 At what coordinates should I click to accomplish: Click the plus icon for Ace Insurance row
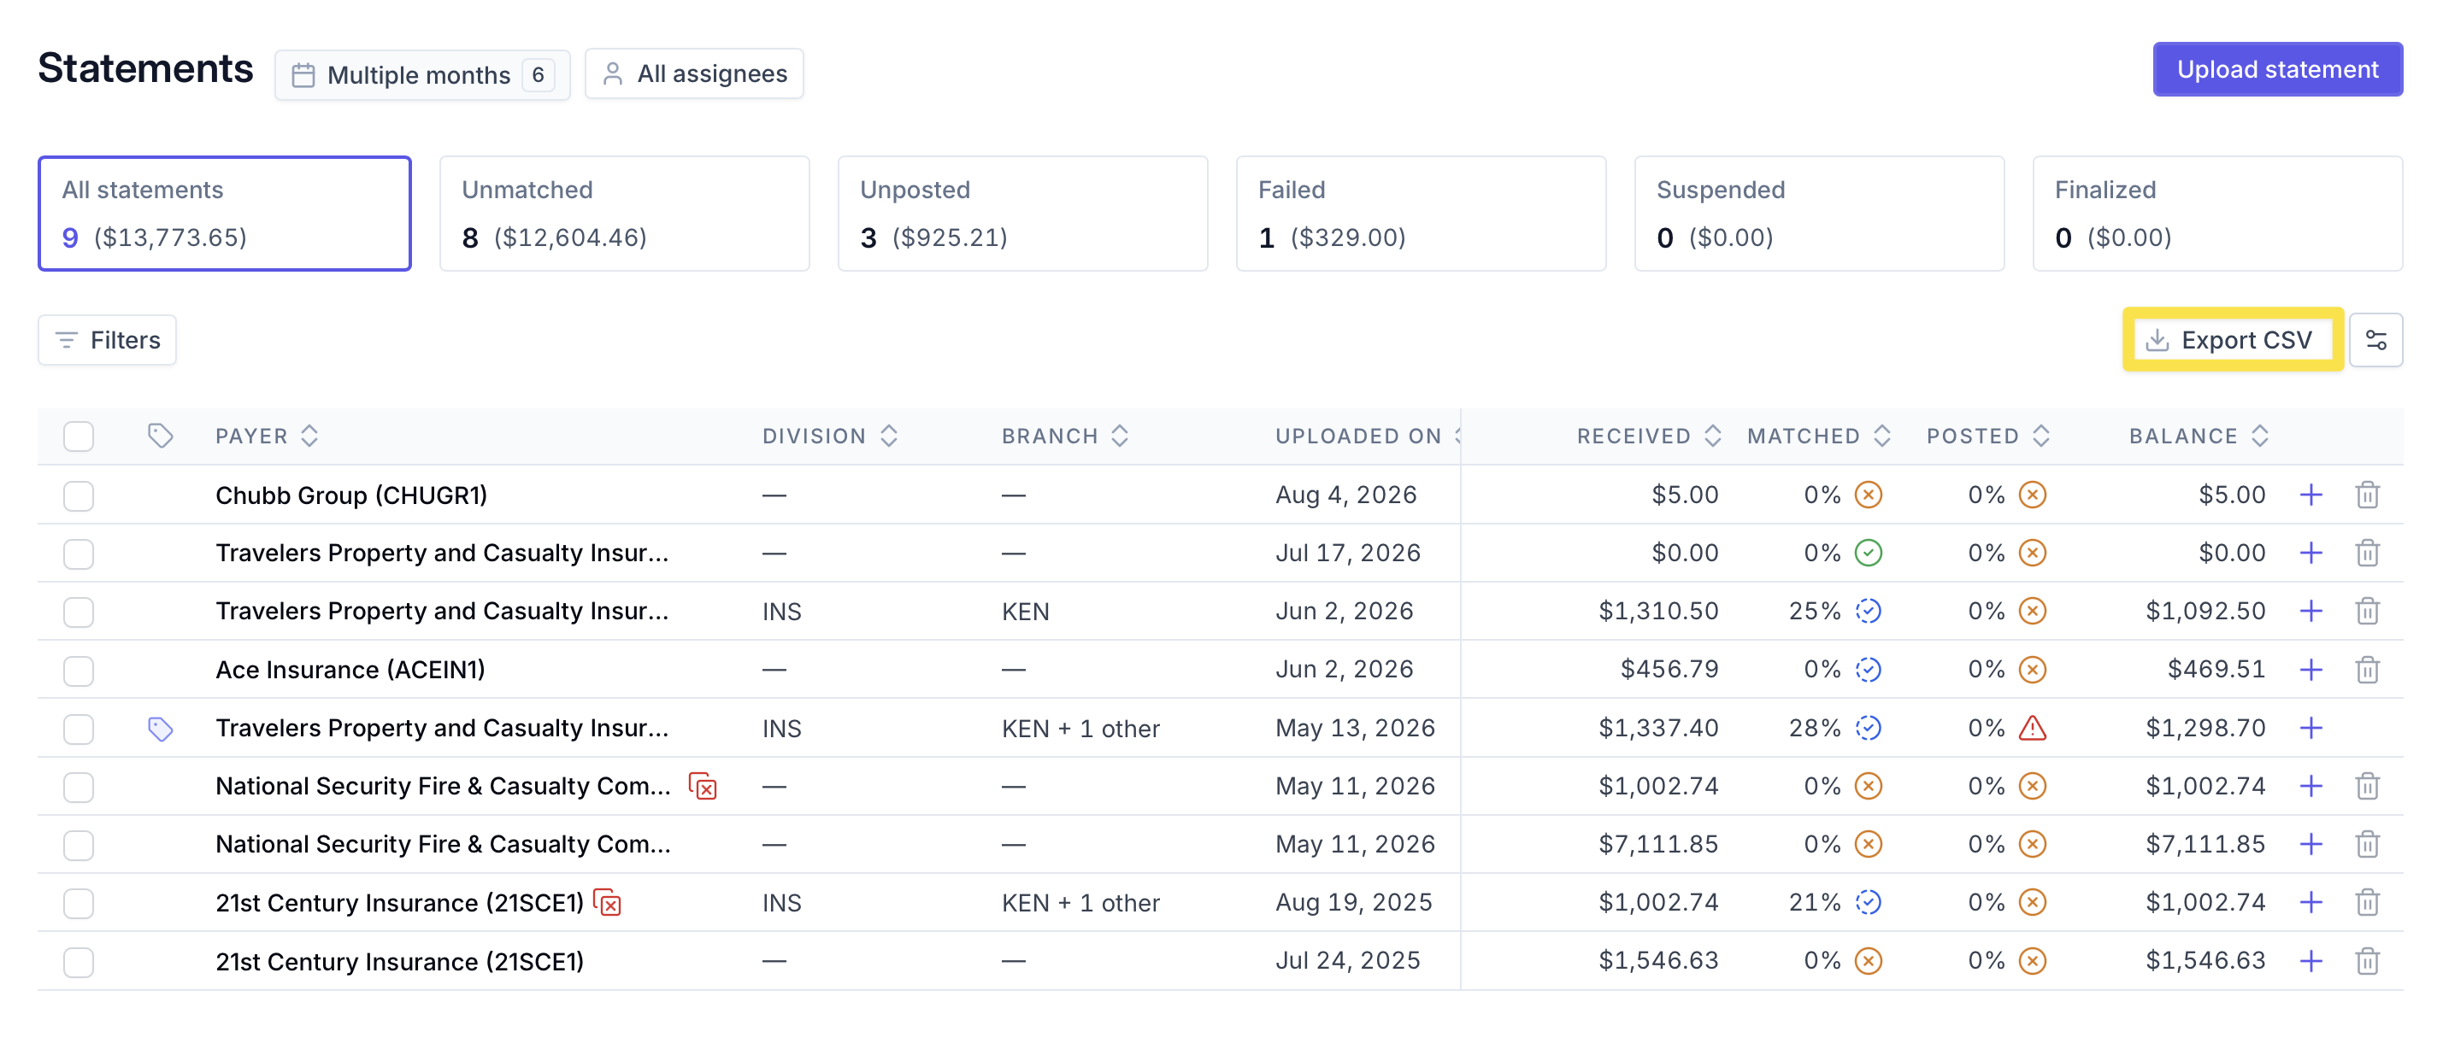tap(2311, 670)
